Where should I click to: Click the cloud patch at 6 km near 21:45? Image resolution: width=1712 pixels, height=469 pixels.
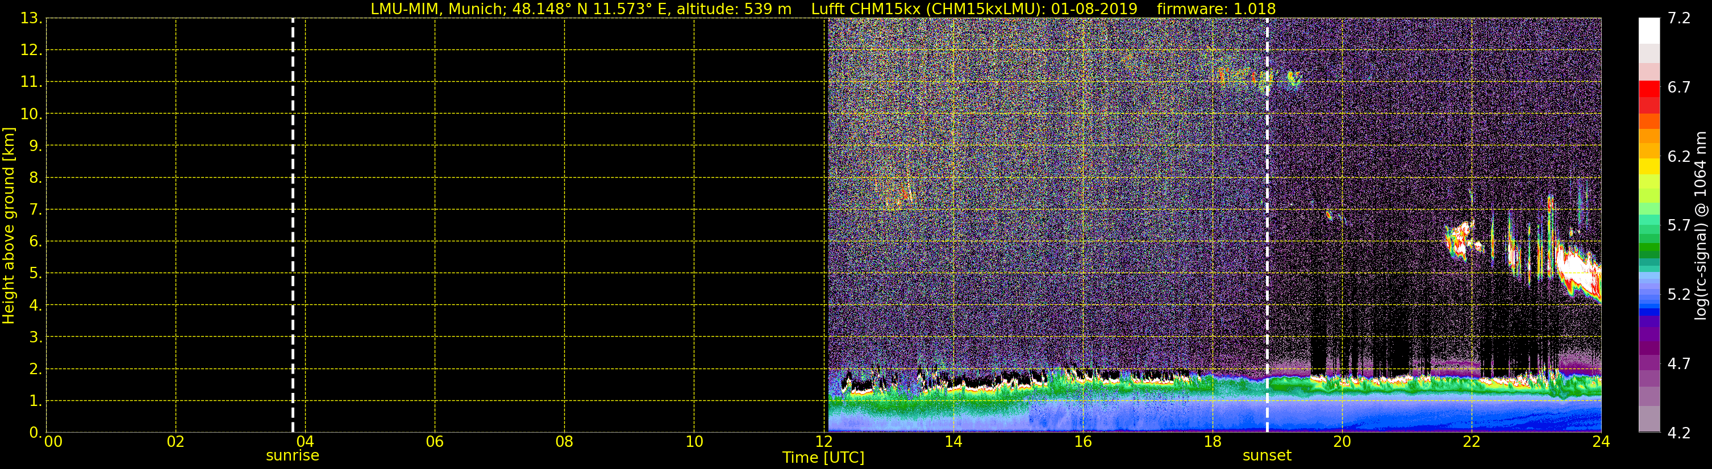[1461, 241]
